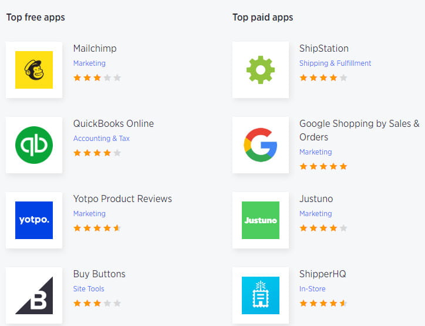
Task: Click the QuickBooks Online title
Action: [113, 123]
